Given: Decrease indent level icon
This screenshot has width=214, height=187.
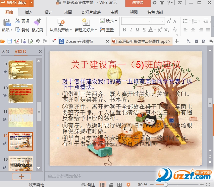Looking at the screenshot, I should click(x=205, y=21).
